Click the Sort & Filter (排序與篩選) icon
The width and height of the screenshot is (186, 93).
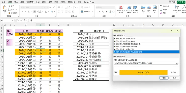pos(177,7)
